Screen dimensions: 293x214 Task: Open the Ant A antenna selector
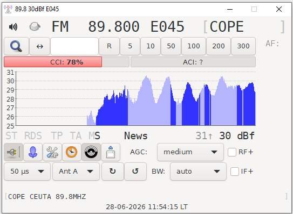point(76,172)
